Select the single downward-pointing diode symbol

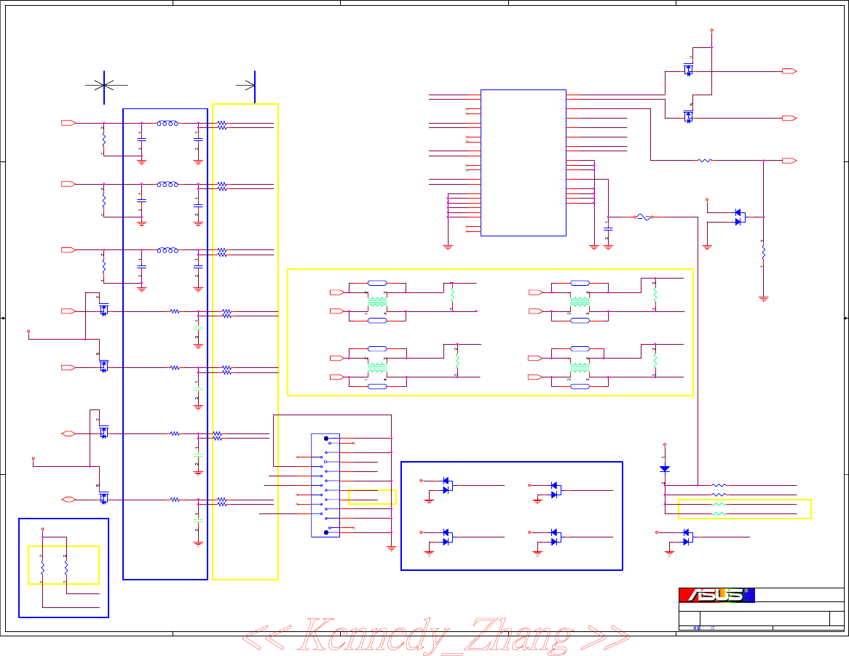click(x=664, y=469)
